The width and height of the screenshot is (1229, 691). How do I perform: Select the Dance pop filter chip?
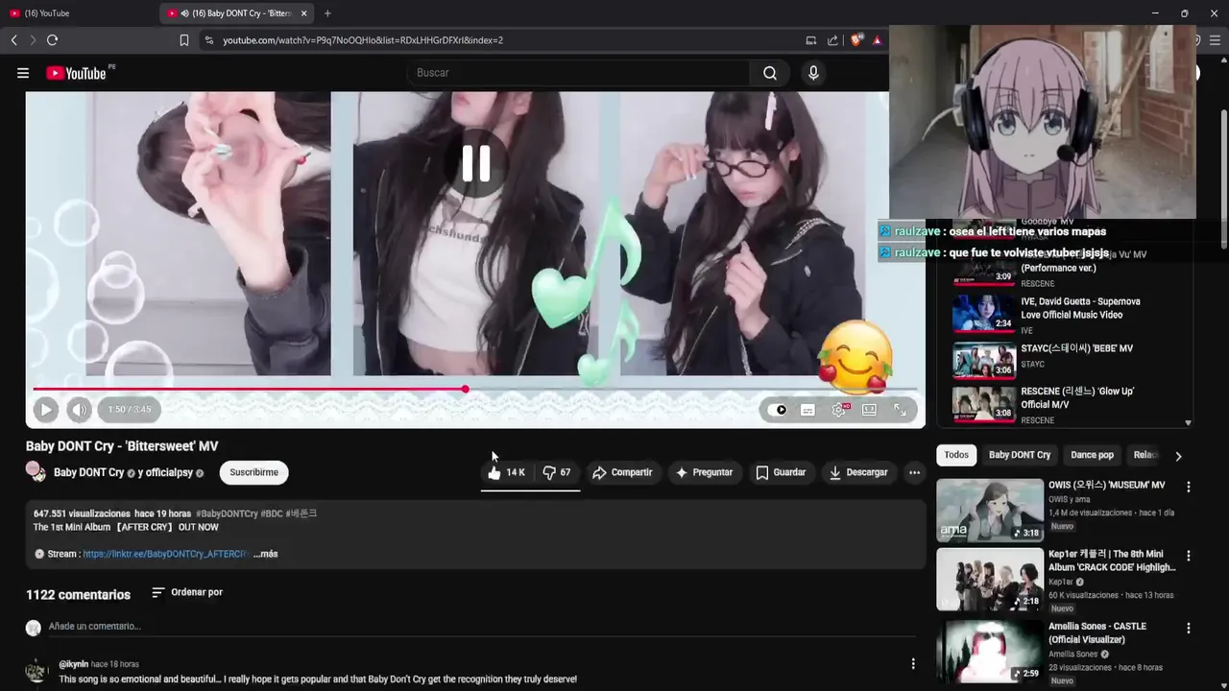(1092, 455)
